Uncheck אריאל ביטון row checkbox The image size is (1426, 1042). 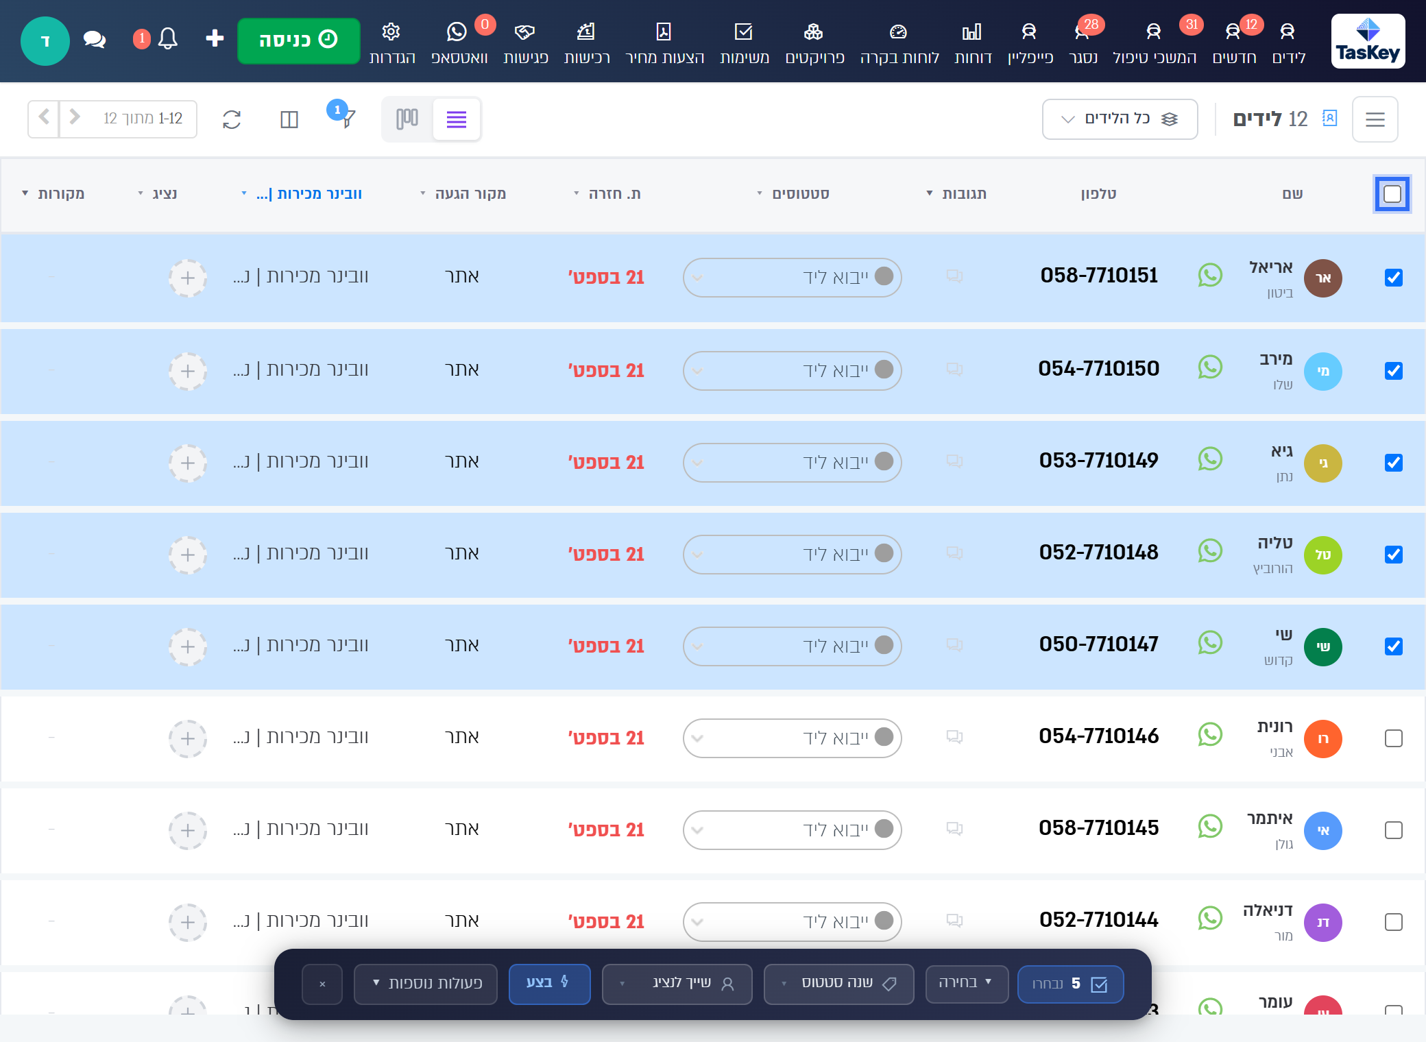pos(1393,278)
